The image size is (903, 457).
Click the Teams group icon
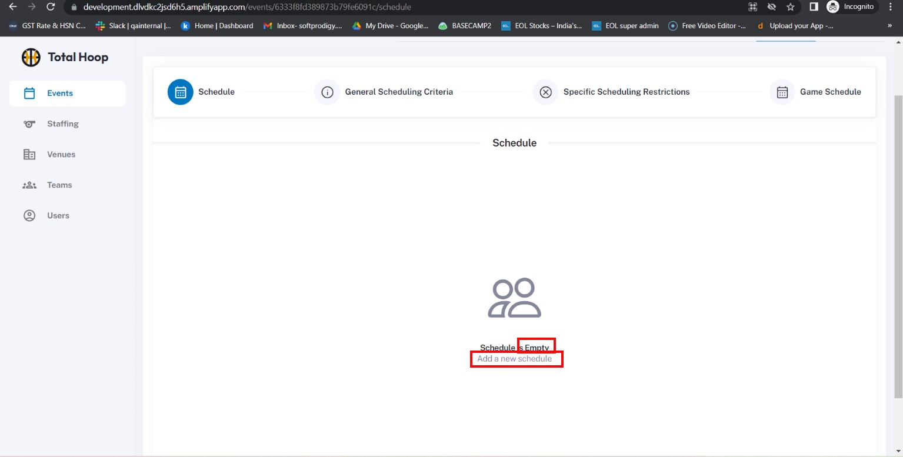coord(29,185)
